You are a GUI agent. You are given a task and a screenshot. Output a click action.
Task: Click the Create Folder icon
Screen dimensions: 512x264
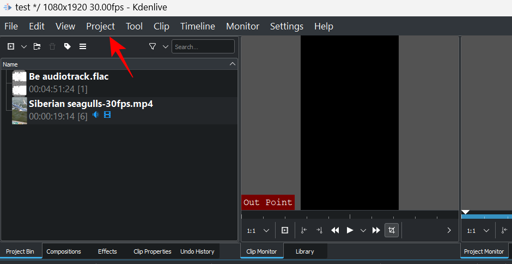[37, 47]
